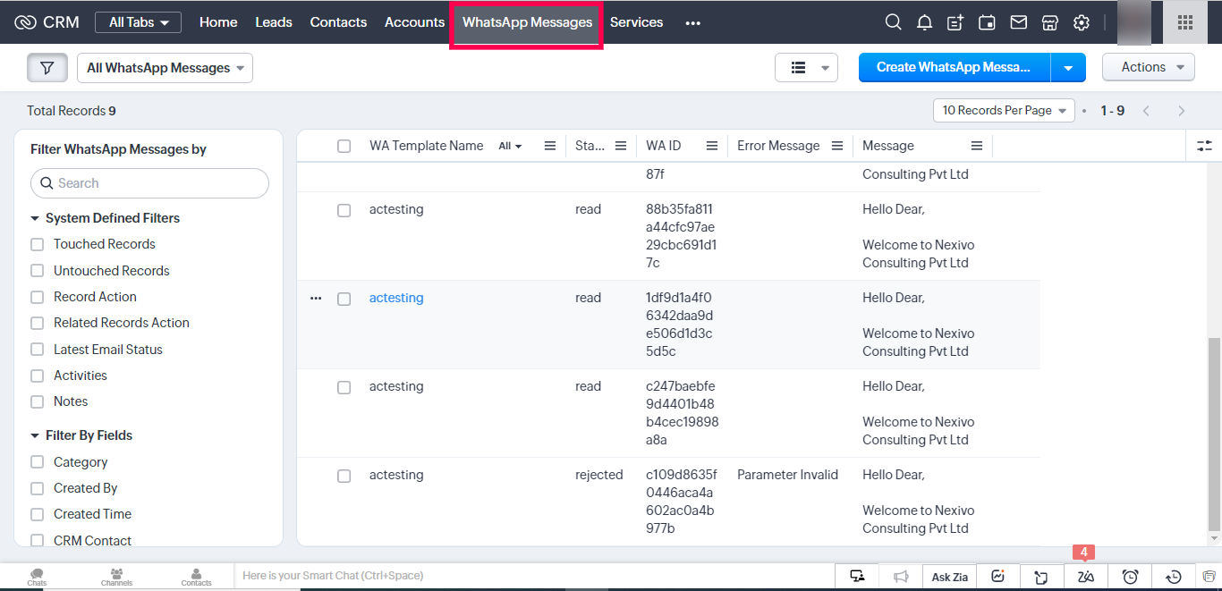Screen dimensions: 1222x591
Task: Open the highlighted actesting record link
Action: (396, 298)
